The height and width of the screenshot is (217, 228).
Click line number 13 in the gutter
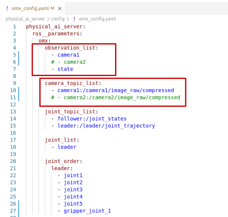click(x=13, y=112)
